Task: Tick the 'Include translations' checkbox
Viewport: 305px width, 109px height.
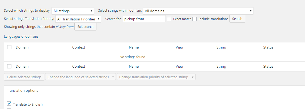Action: tap(194, 19)
